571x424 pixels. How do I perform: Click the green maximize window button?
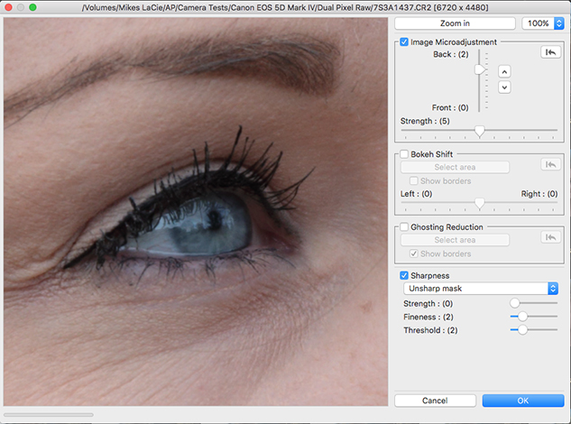click(32, 7)
